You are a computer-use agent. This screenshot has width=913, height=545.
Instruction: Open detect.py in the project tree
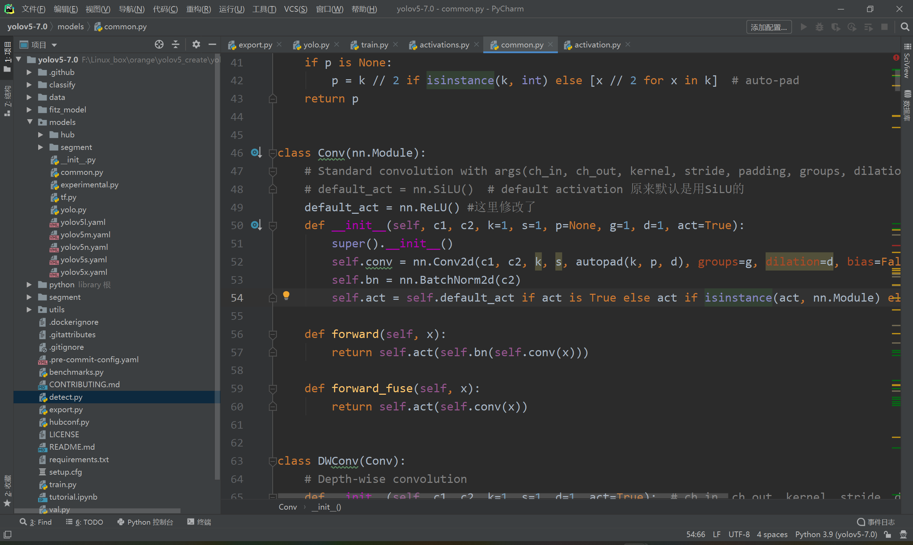click(66, 397)
